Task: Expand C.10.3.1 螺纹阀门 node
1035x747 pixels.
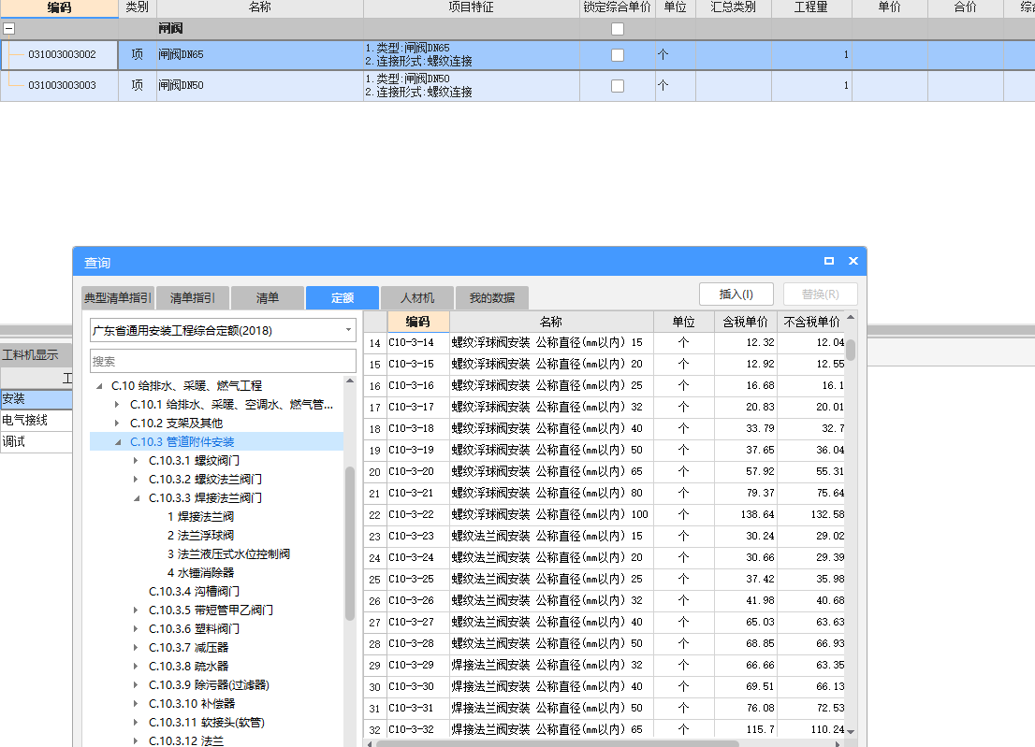Action: [136, 460]
